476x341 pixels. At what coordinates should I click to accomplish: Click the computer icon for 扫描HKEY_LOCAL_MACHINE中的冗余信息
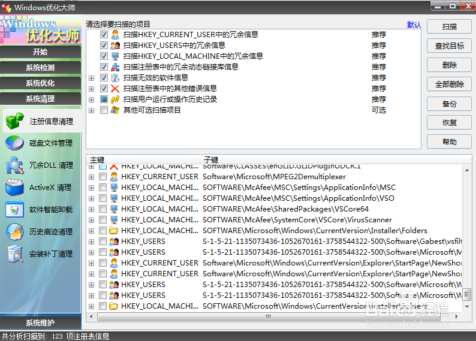point(115,56)
